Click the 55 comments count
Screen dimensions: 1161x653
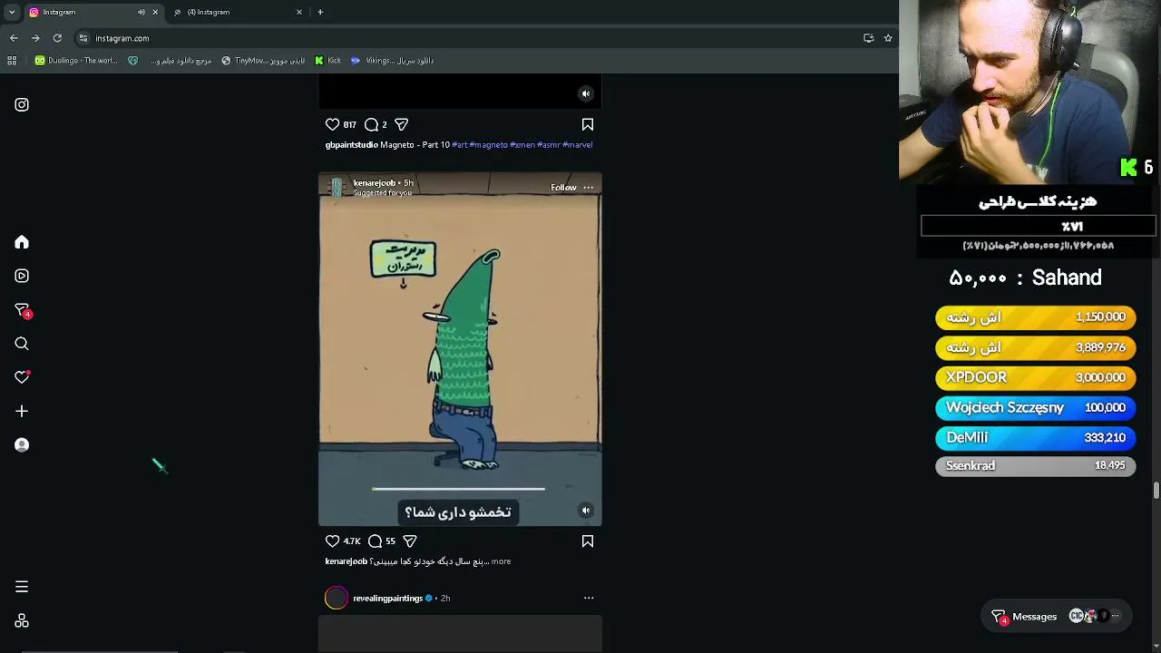pos(390,541)
